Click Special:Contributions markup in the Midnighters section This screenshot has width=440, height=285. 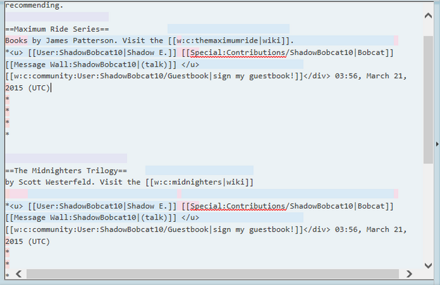(238, 206)
